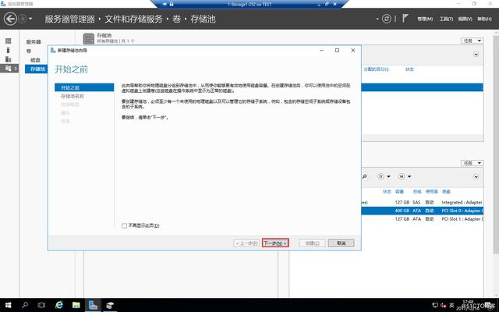Click the Dashboard icon in left sidebar
Screen dimensions: 499x312
coord(9,41)
